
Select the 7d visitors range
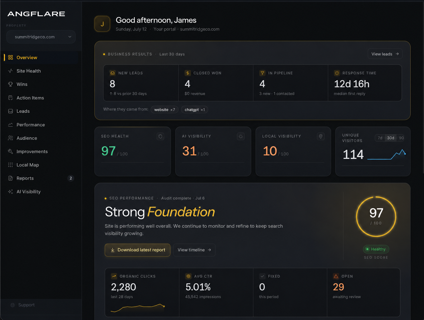(380, 138)
